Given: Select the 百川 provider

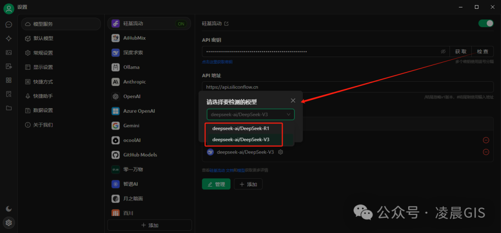Looking at the screenshot, I should point(149,213).
